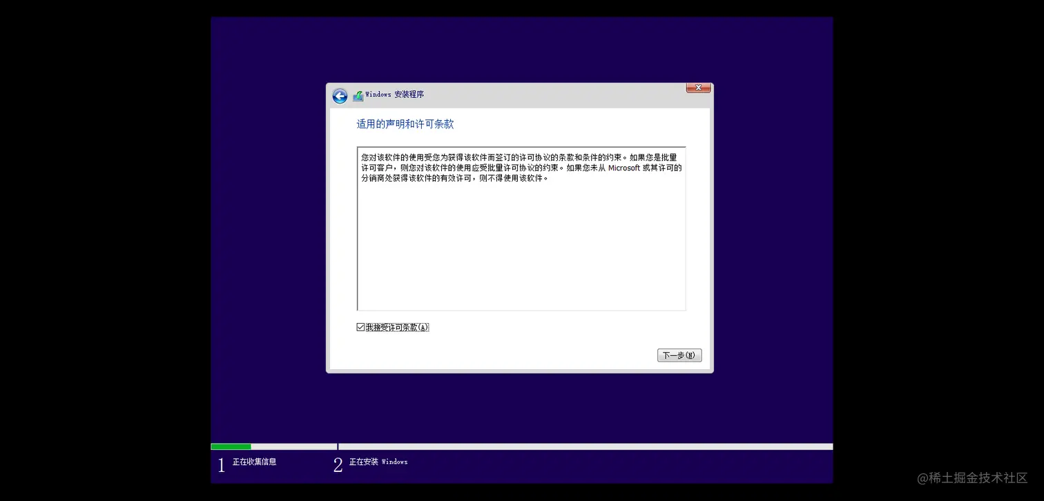Click inside the license terms text area
The width and height of the screenshot is (1044, 501).
click(521, 228)
